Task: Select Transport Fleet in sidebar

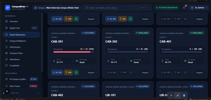Action: (x=21, y=53)
